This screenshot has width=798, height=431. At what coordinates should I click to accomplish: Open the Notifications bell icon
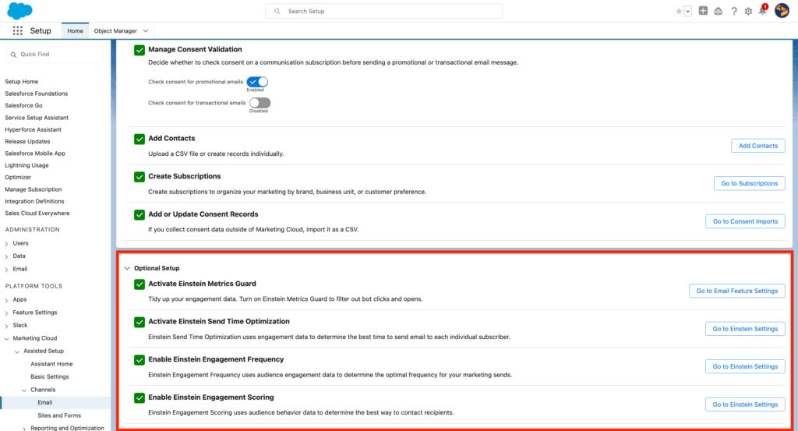click(x=762, y=11)
